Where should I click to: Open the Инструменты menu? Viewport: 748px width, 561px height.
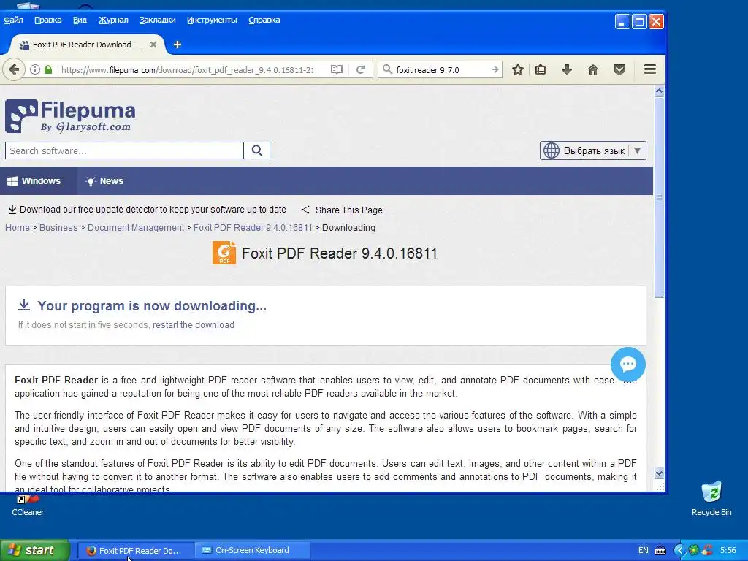click(212, 20)
